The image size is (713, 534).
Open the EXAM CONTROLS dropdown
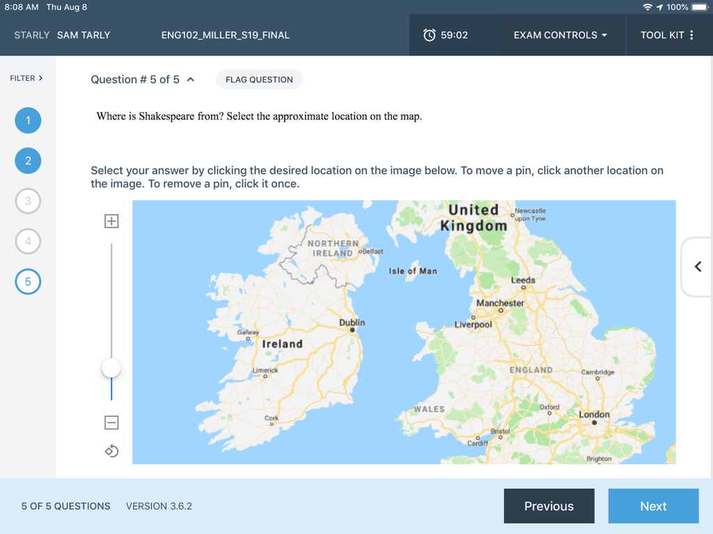tap(563, 35)
